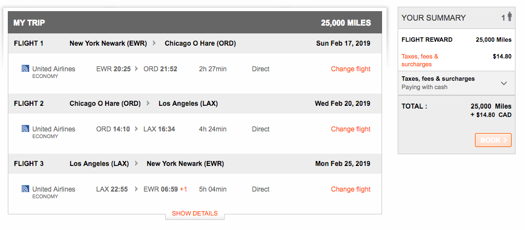
Task: Expand SHOW DETAILS at bottom of trip
Action: pyautogui.click(x=195, y=213)
